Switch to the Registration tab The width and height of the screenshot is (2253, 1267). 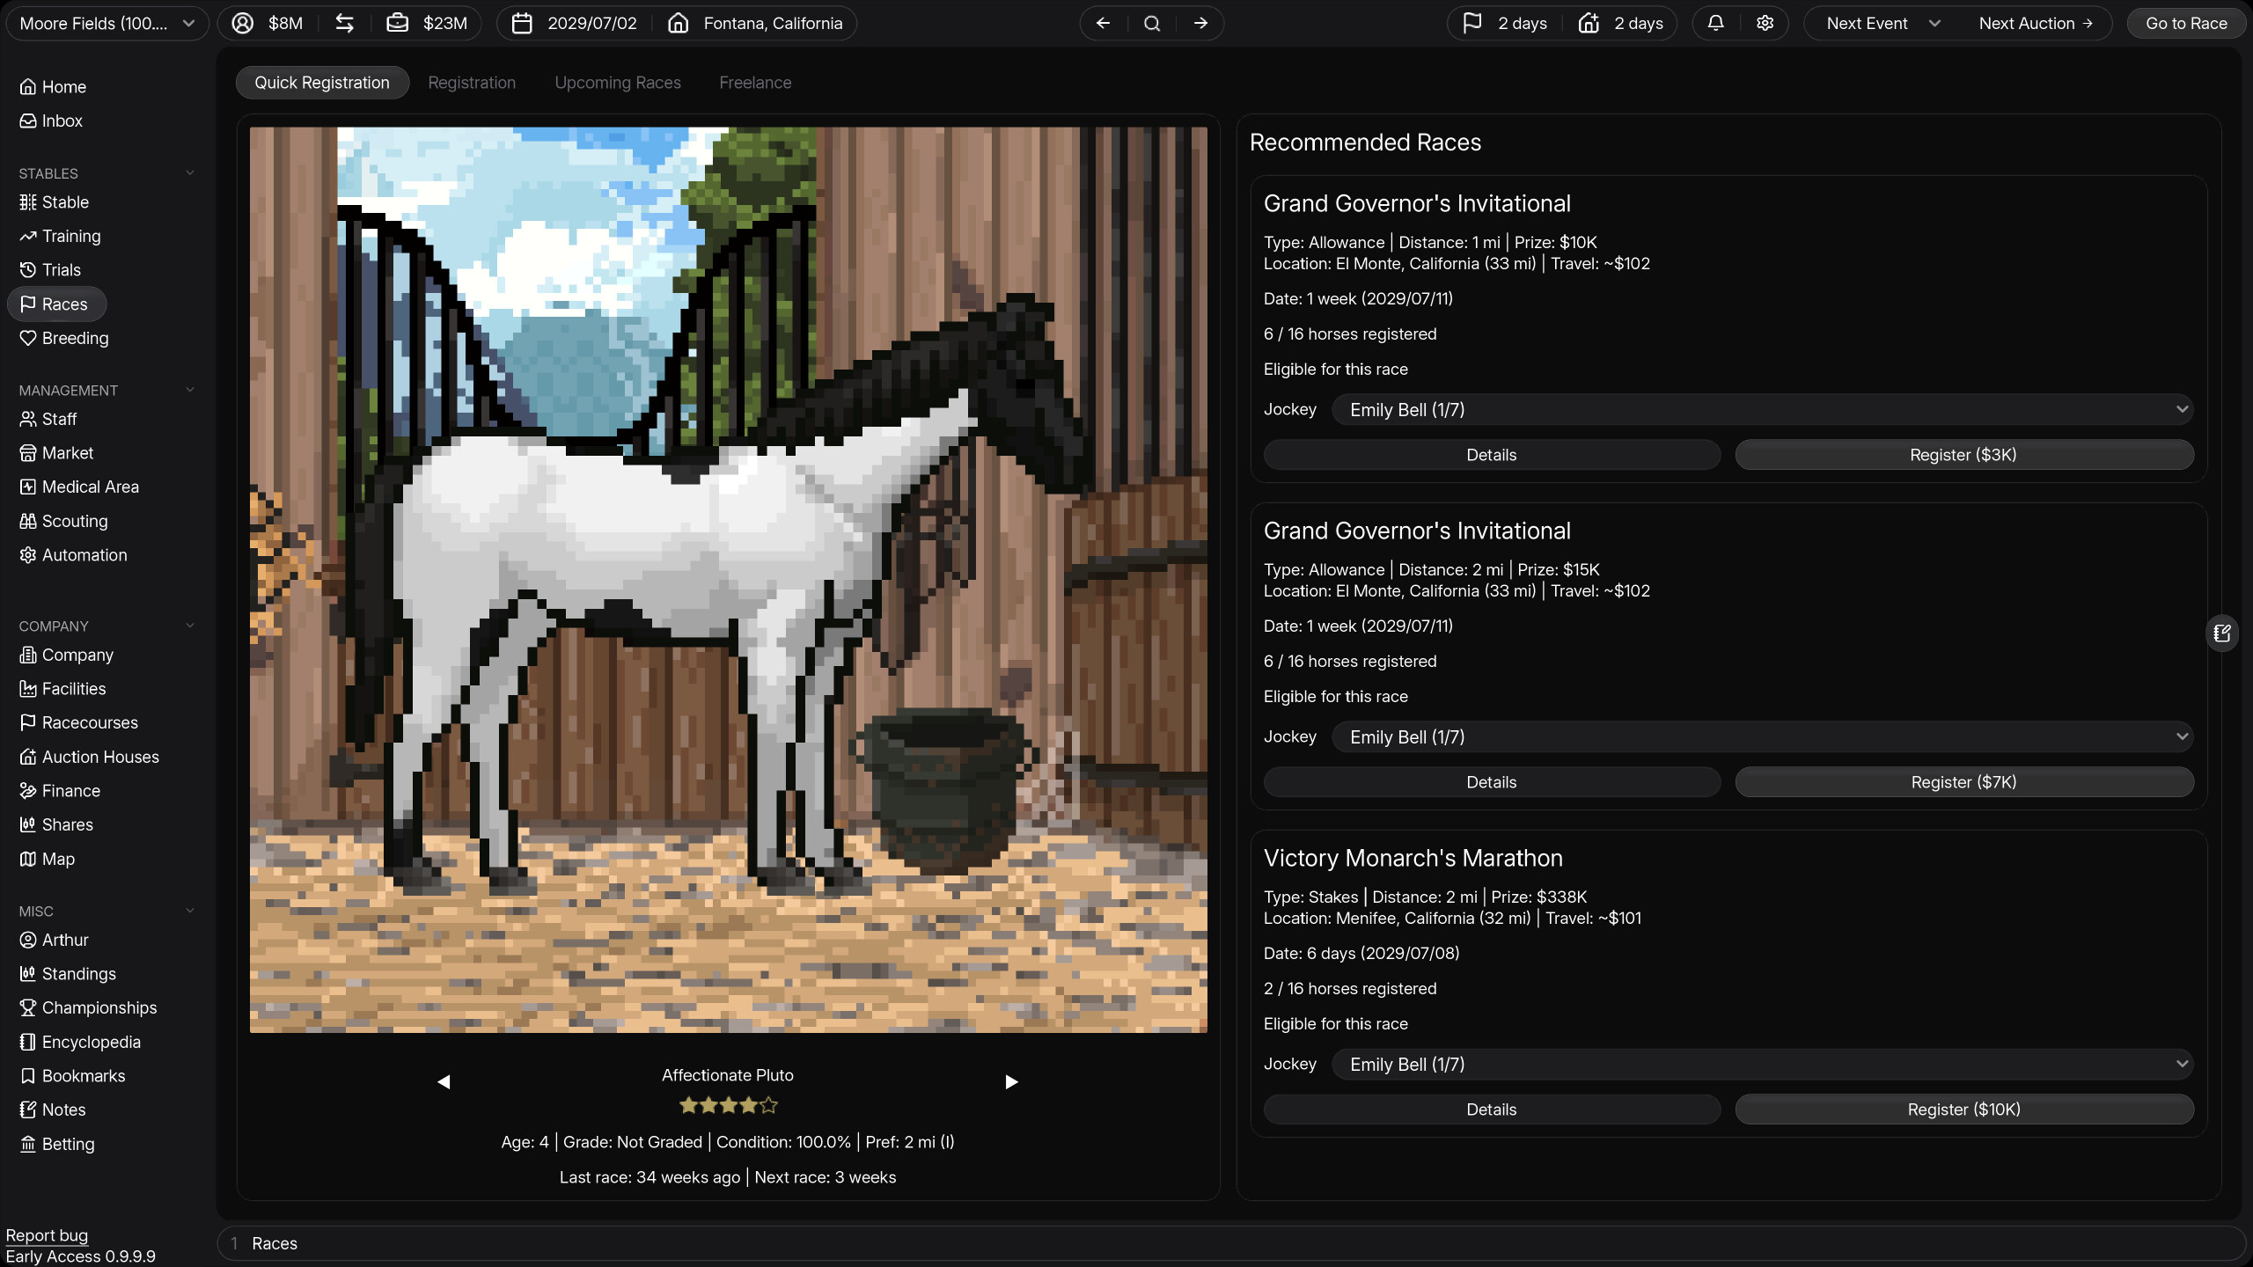click(472, 83)
